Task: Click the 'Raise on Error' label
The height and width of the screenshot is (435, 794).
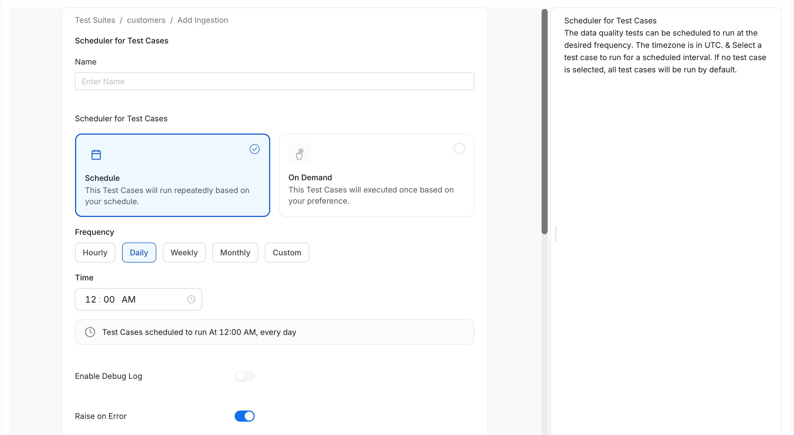Action: click(x=101, y=416)
